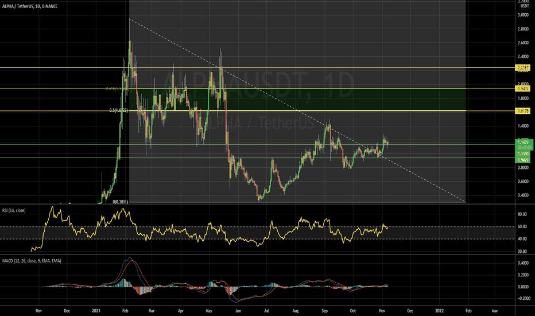The image size is (535, 316).
Task: Click the 0.4000 value on price scale
Action: [x=523, y=195]
